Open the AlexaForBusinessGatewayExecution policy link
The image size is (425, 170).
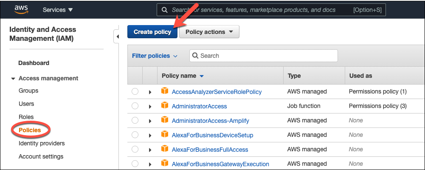point(220,164)
